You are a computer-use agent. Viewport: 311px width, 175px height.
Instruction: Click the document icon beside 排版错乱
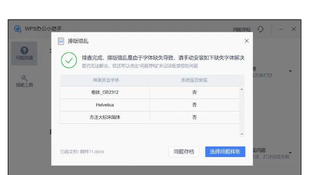[x=61, y=41]
